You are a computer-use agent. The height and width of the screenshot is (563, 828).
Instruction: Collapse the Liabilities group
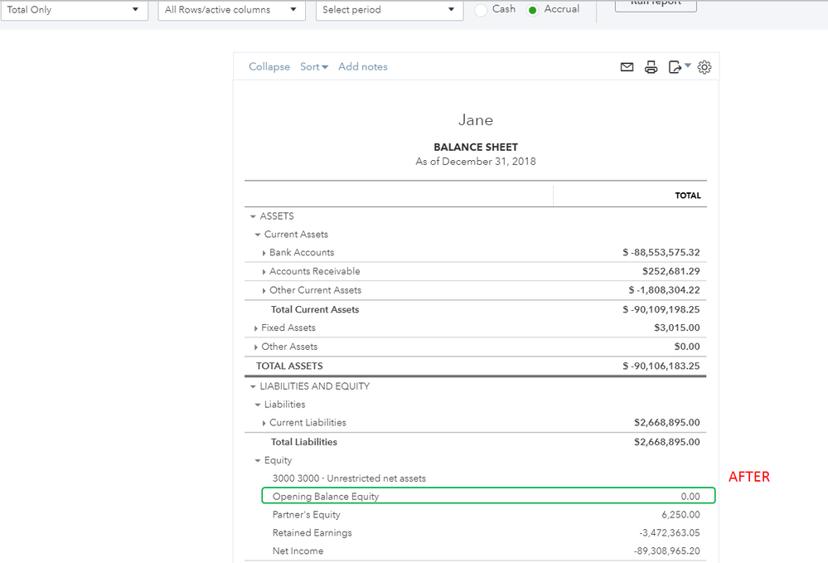click(x=258, y=405)
